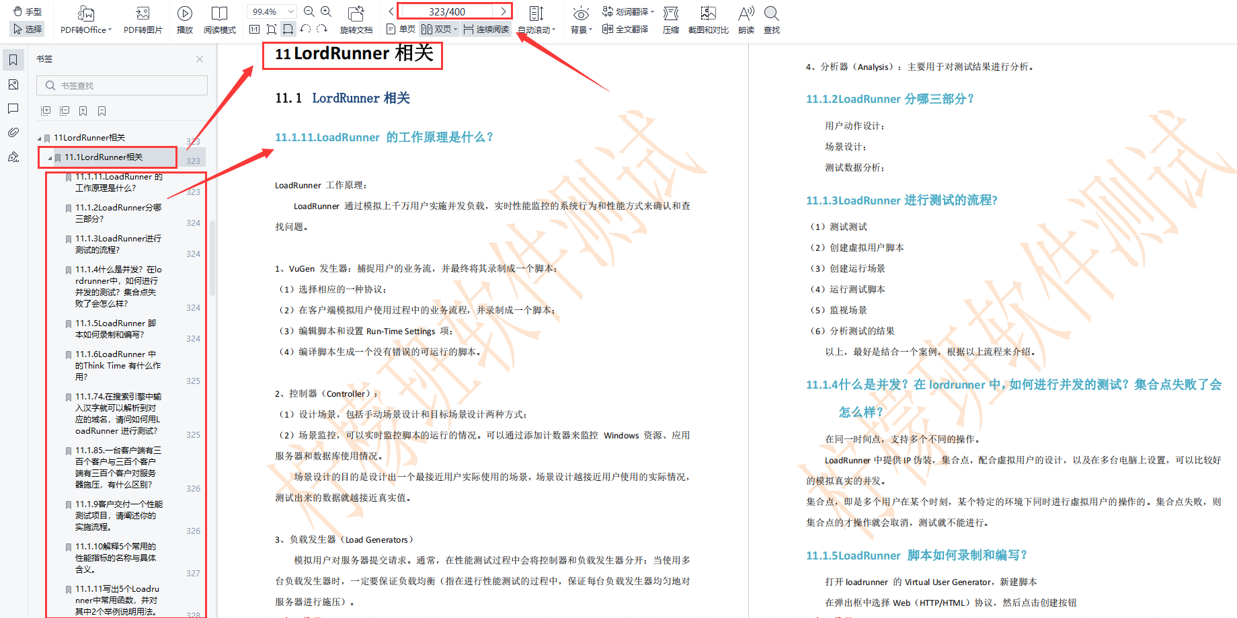This screenshot has height=618, width=1237.
Task: Go to next page arrow
Action: click(503, 11)
